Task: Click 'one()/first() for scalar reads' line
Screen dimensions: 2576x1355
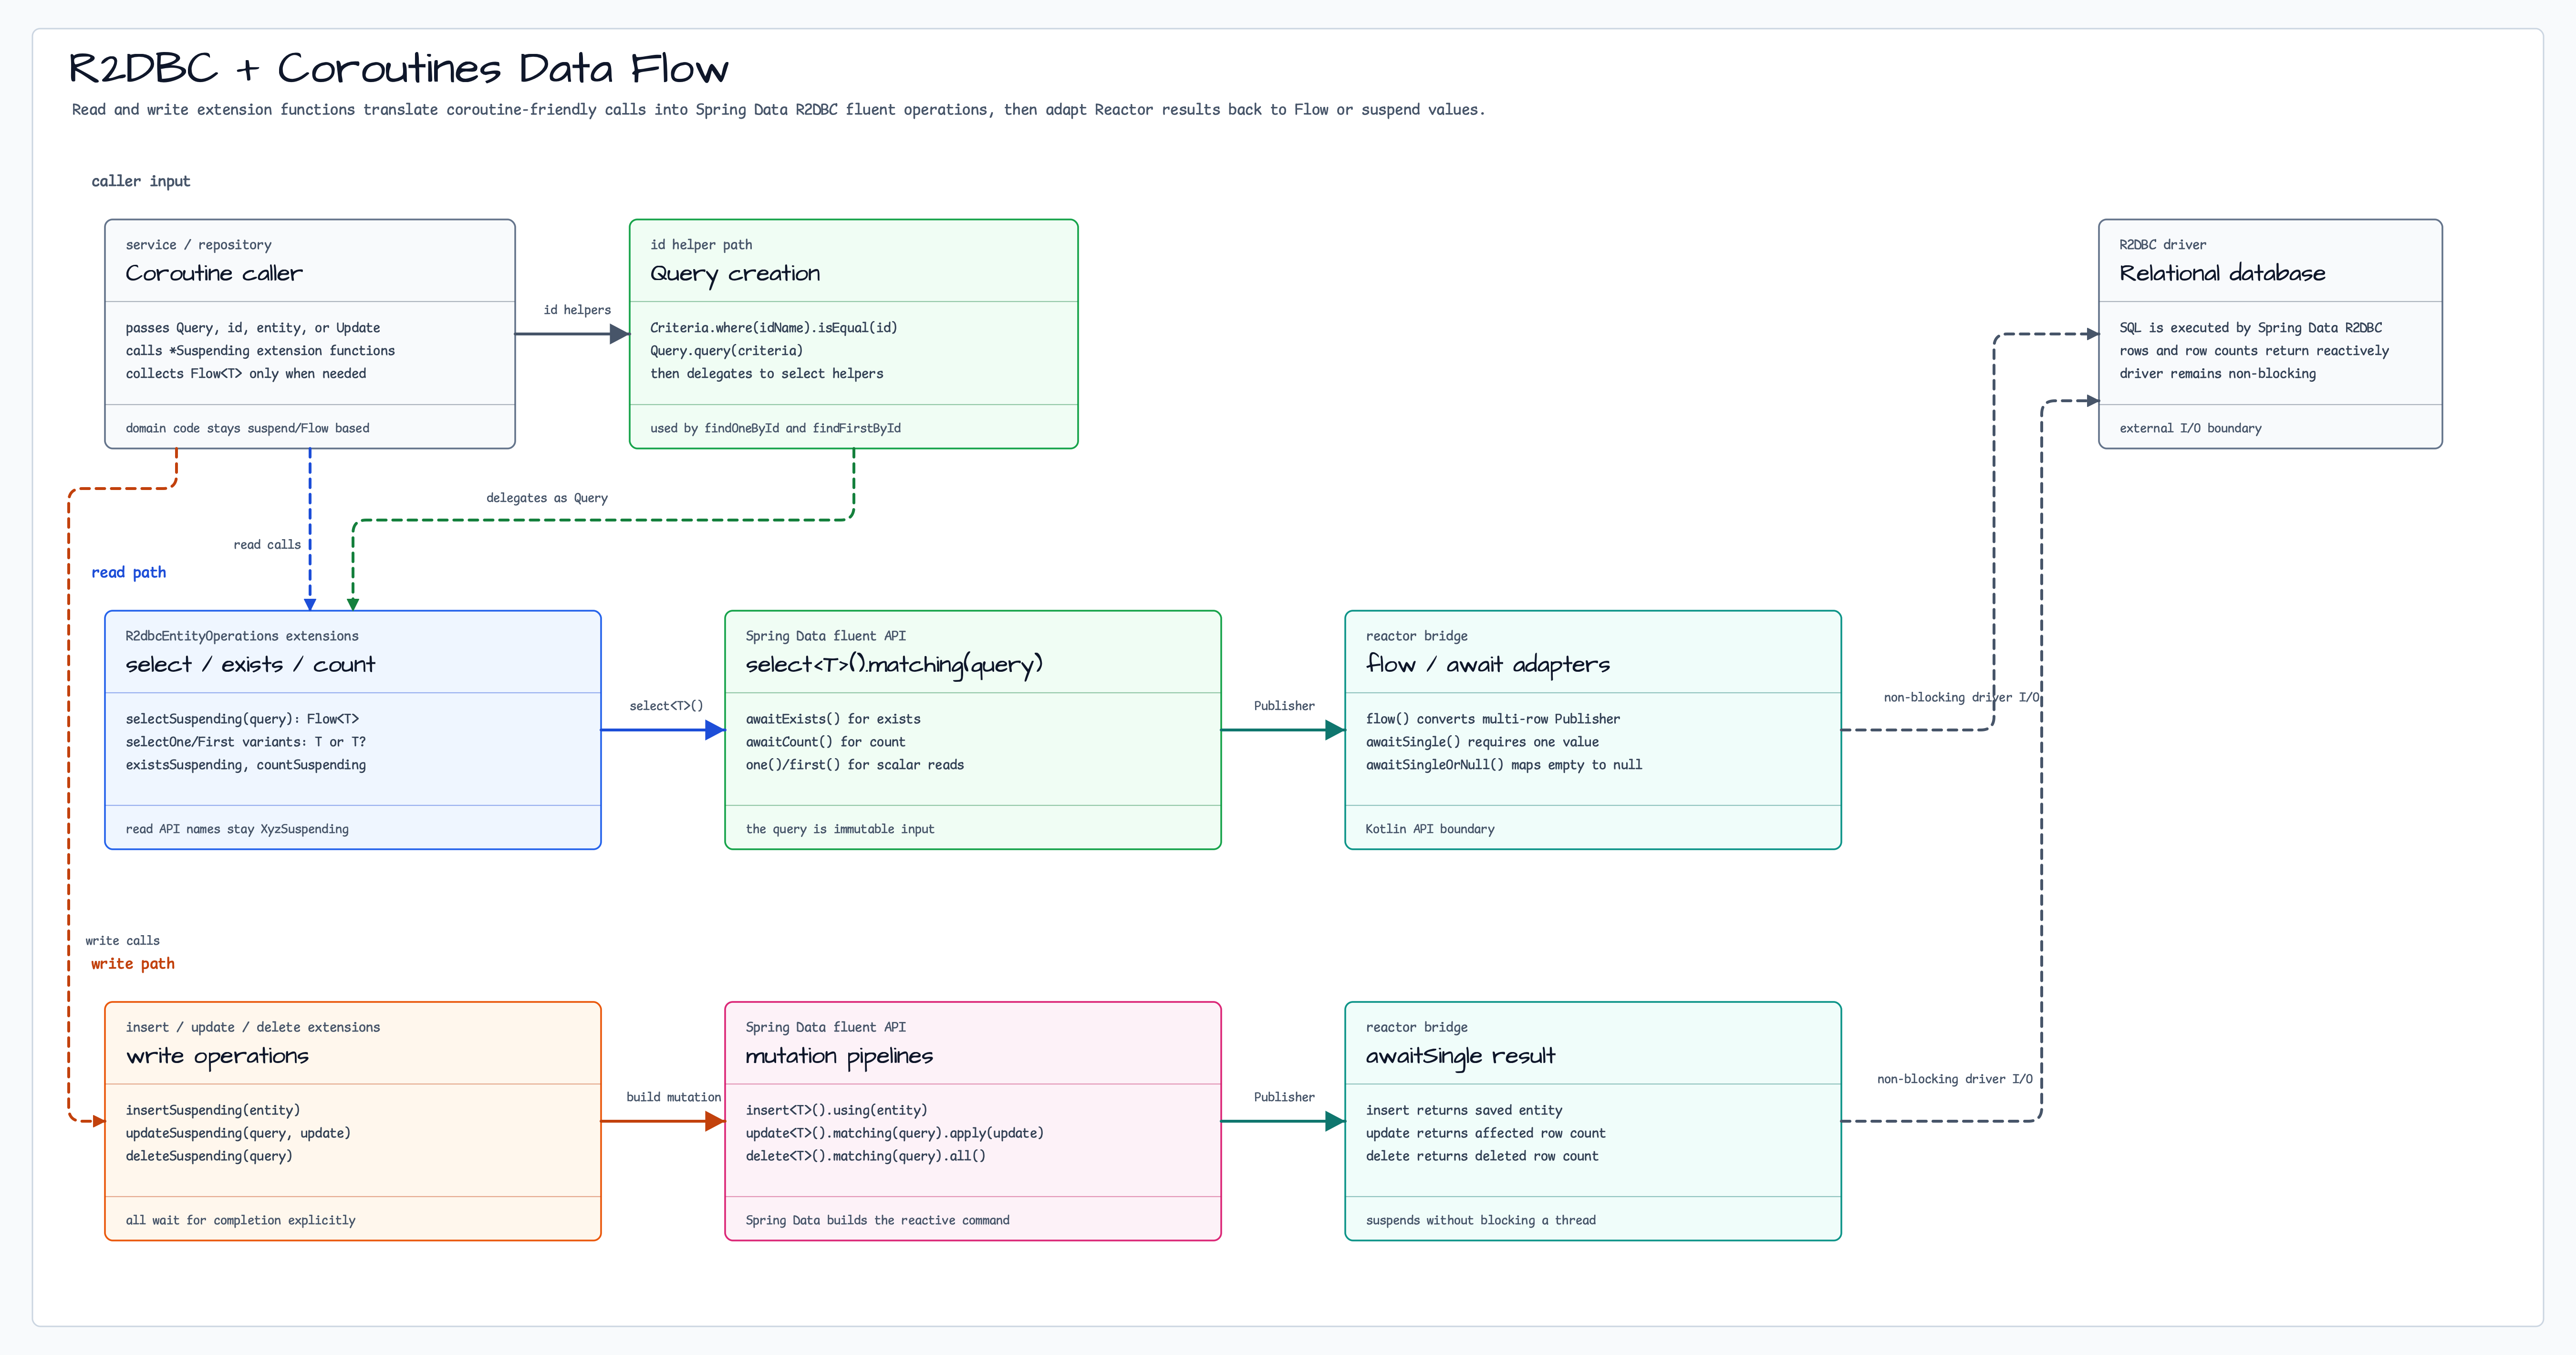Action: pyautogui.click(x=855, y=765)
